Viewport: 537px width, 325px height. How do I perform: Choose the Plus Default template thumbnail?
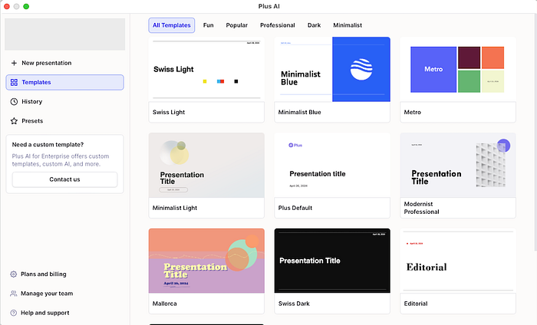[332, 165]
